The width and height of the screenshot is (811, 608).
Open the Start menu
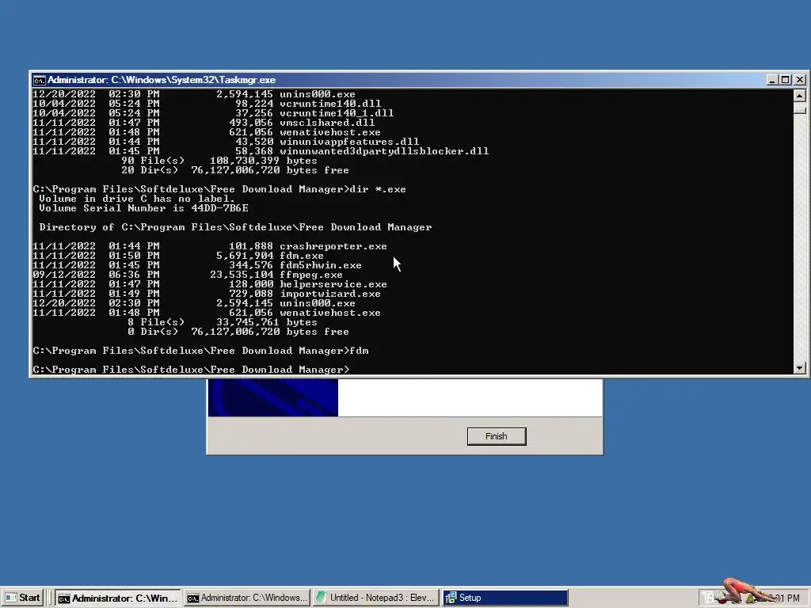click(22, 598)
